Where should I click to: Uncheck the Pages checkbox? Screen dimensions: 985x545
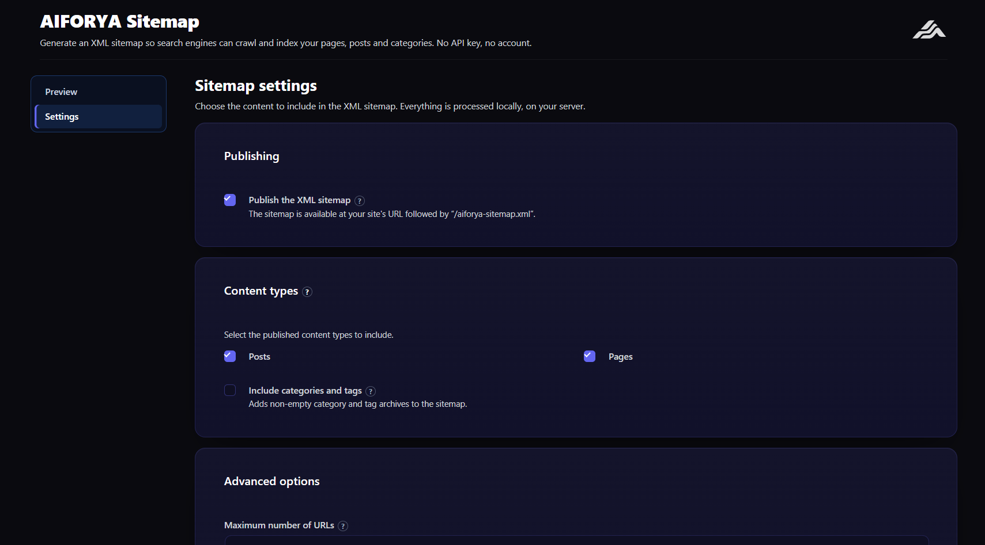click(x=590, y=356)
